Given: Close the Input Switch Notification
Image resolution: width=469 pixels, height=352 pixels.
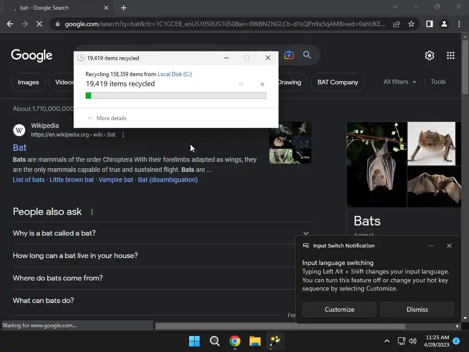Looking at the screenshot, I should click(449, 246).
